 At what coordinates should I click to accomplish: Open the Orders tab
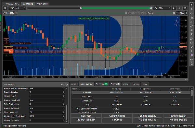115,84
